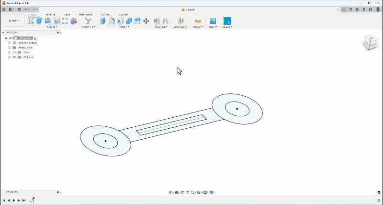Open the Design workspace dropdown
Screen dimensions: 383x205
click(14, 21)
